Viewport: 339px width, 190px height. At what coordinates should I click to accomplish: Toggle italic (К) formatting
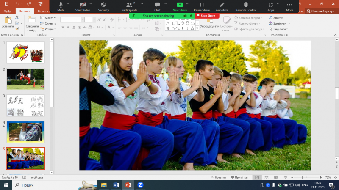point(68,27)
